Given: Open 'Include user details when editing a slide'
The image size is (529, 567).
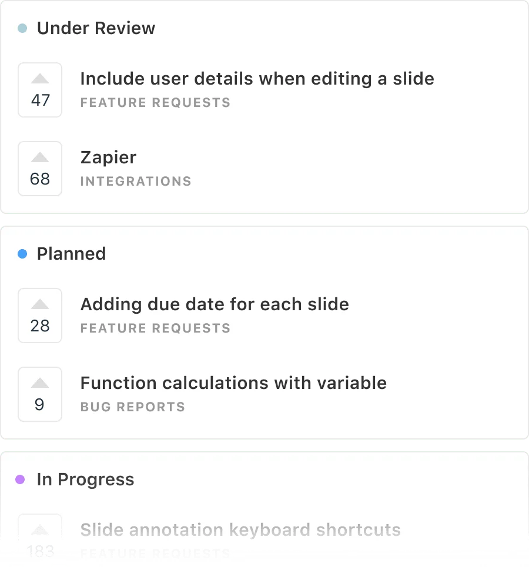Looking at the screenshot, I should coord(257,78).
